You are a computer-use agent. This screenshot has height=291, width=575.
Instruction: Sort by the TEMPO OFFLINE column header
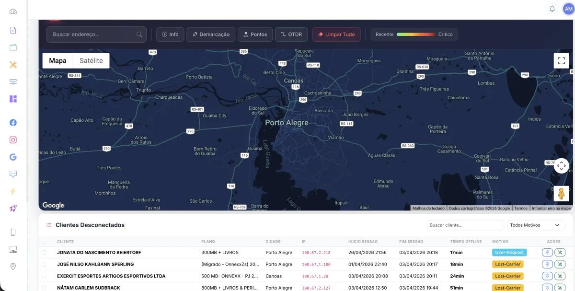[466, 242]
